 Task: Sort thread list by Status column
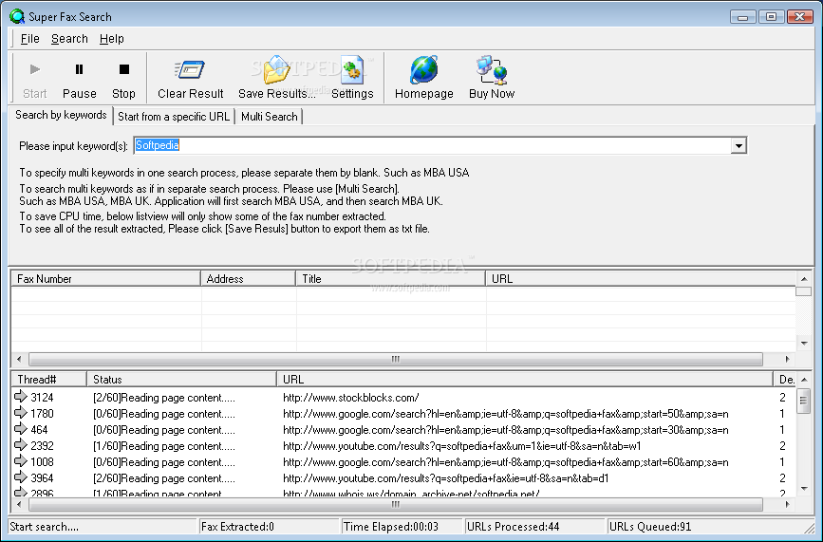(182, 380)
